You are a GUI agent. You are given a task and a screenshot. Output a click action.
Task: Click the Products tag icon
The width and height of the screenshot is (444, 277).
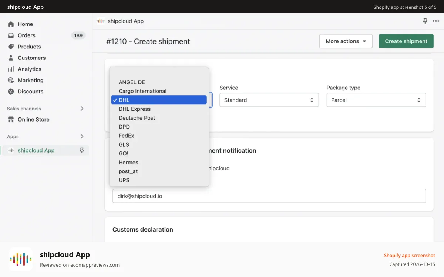[11, 47]
